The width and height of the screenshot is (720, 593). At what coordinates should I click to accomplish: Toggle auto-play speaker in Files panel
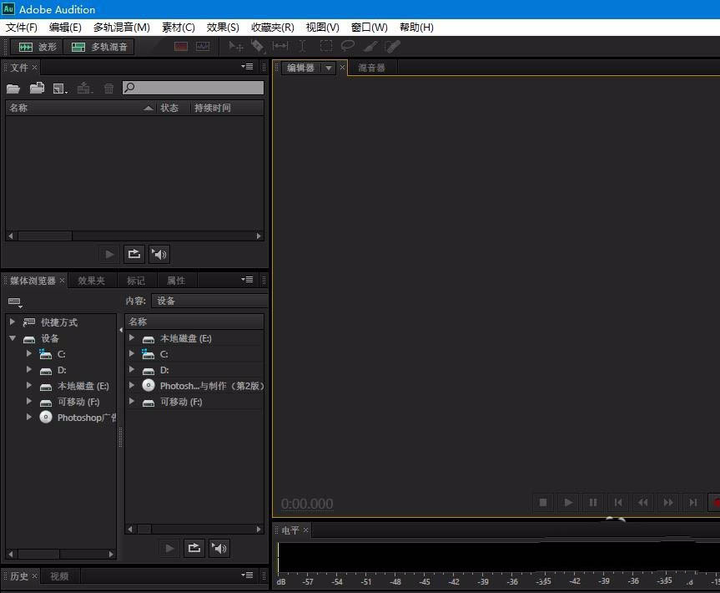click(159, 254)
